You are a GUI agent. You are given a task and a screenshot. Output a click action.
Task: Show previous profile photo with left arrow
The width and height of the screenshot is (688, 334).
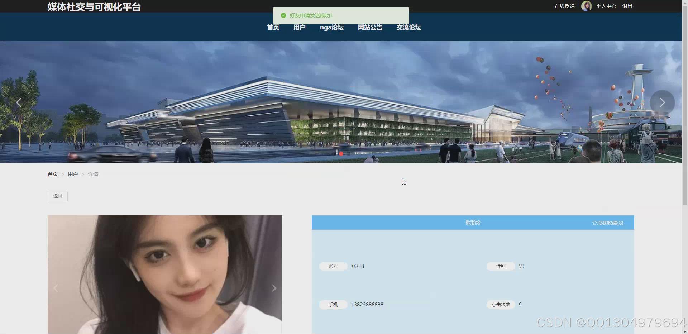pyautogui.click(x=56, y=288)
